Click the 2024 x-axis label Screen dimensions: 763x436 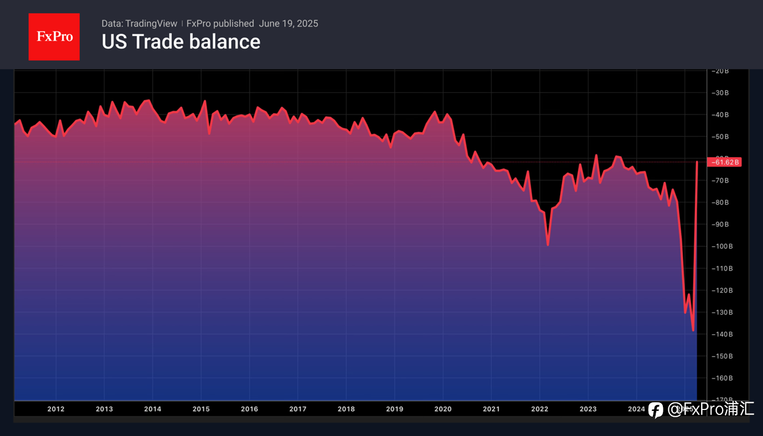tap(636, 409)
